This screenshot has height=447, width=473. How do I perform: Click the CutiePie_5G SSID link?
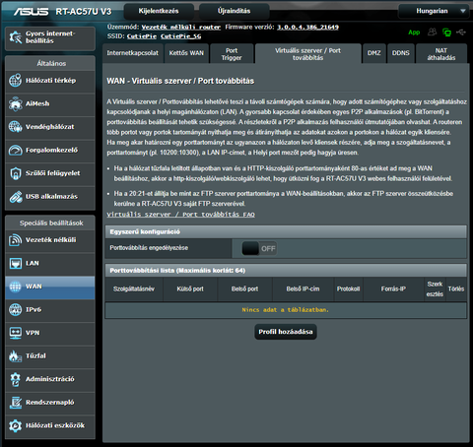point(181,36)
